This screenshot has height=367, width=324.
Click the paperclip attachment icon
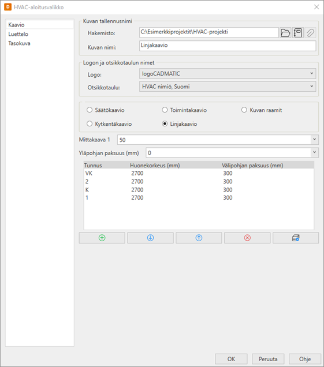coord(310,33)
